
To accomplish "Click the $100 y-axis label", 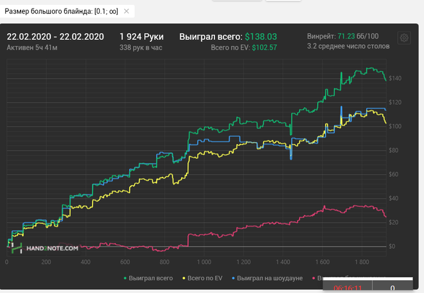I will click(x=395, y=127).
